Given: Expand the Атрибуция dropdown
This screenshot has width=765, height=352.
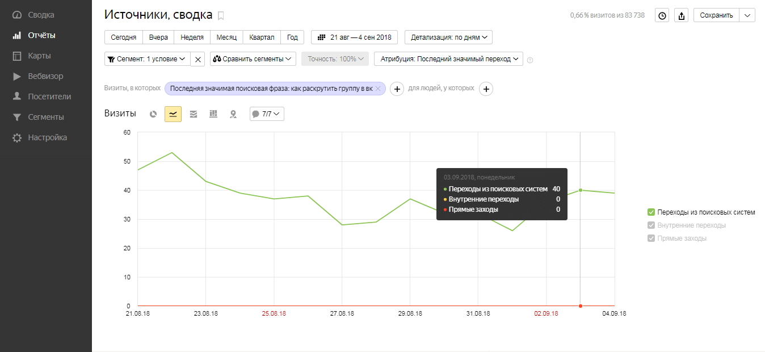Looking at the screenshot, I should point(448,59).
